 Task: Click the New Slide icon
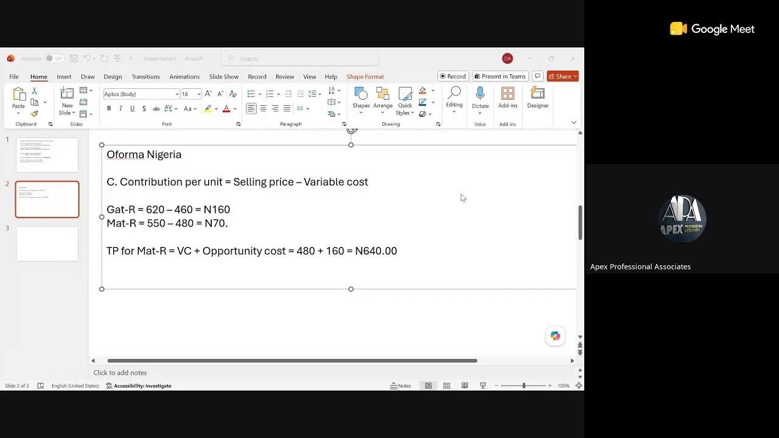click(x=67, y=94)
